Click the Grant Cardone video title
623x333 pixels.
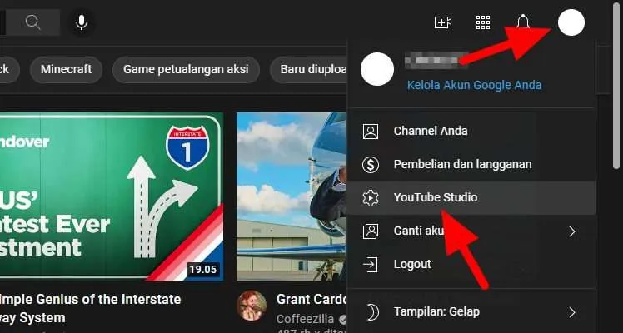311,299
